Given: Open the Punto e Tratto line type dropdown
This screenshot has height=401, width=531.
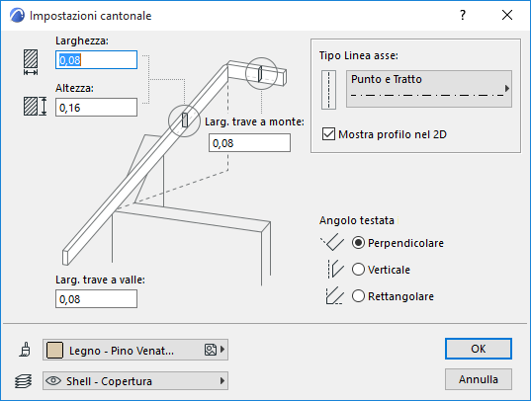Looking at the screenshot, I should [429, 89].
